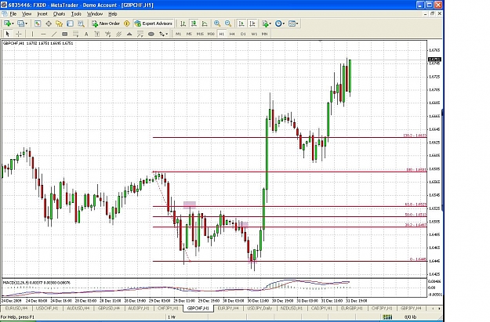Screen dimensions: 490x322
Task: Select the Andrews Pitchfork tool
Action: click(108, 34)
